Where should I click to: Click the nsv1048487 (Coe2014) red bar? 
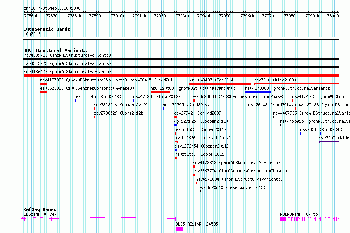coord(220,84)
